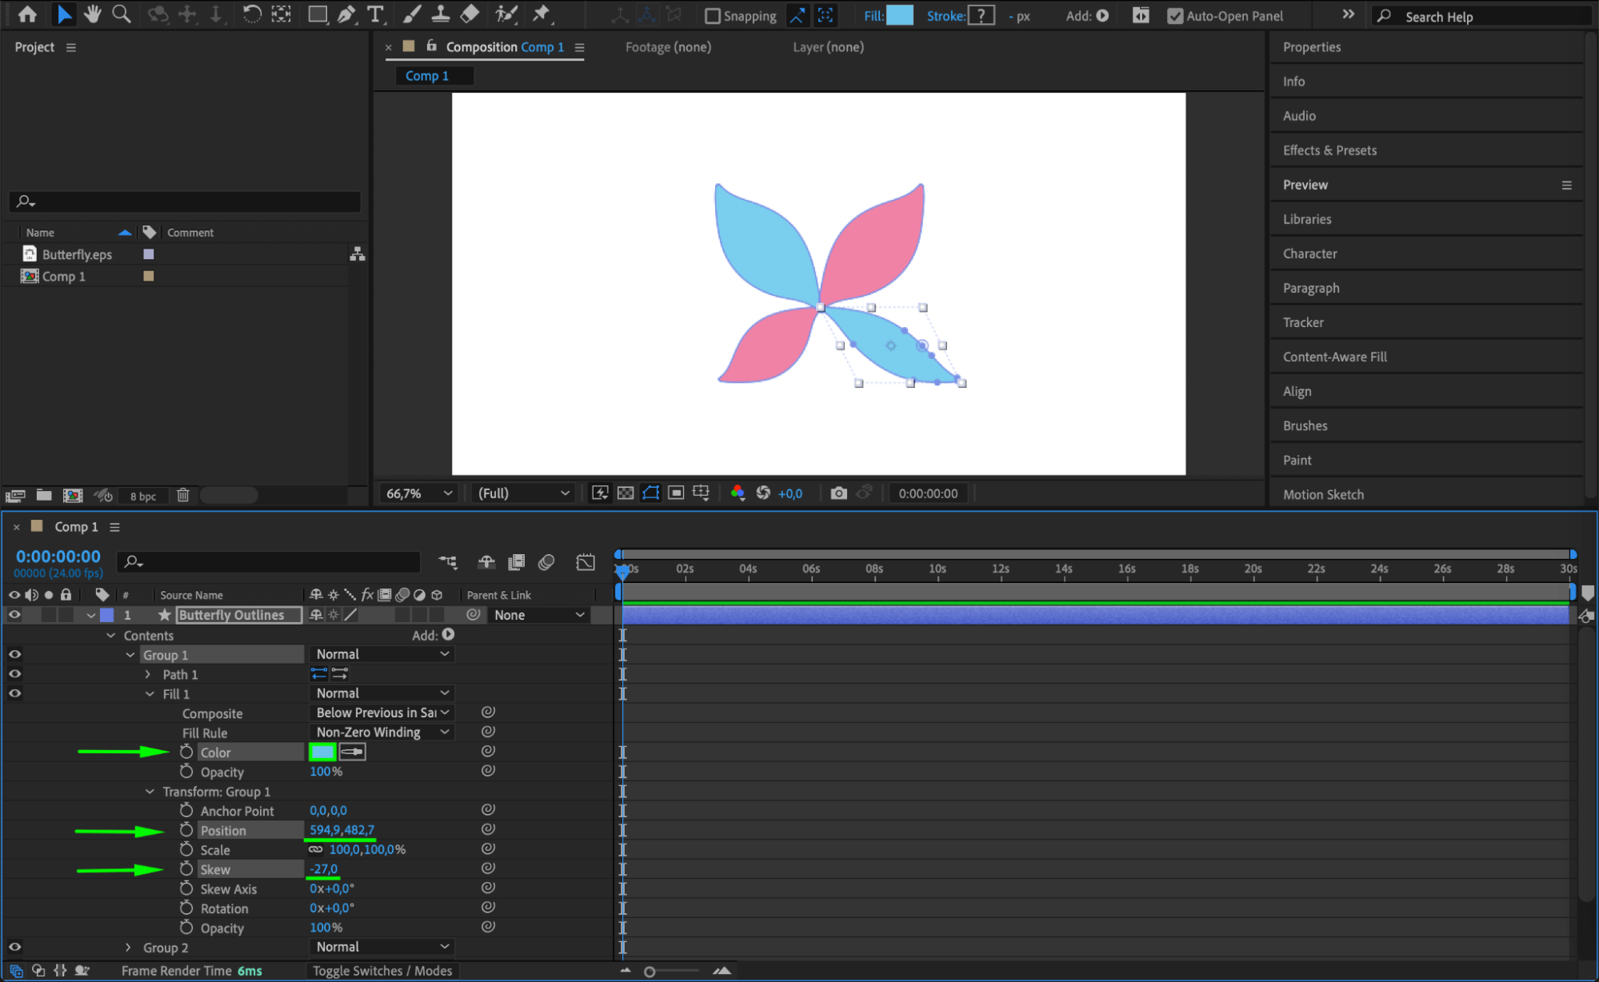Click Toggle Switches / Modes button
This screenshot has width=1599, height=982.
382,971
